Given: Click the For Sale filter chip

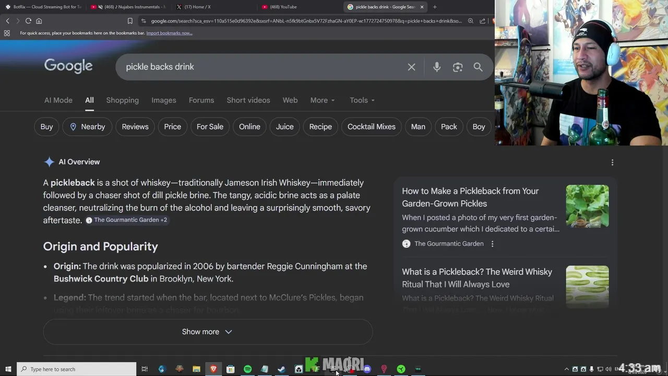Looking at the screenshot, I should (x=210, y=127).
